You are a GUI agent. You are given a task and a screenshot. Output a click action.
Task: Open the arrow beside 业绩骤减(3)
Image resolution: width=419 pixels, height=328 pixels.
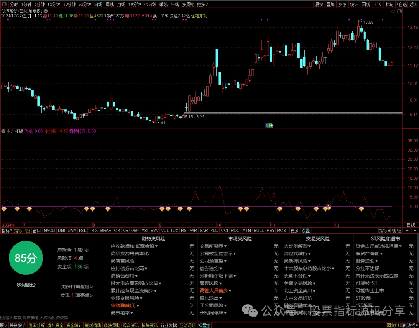pos(192,305)
